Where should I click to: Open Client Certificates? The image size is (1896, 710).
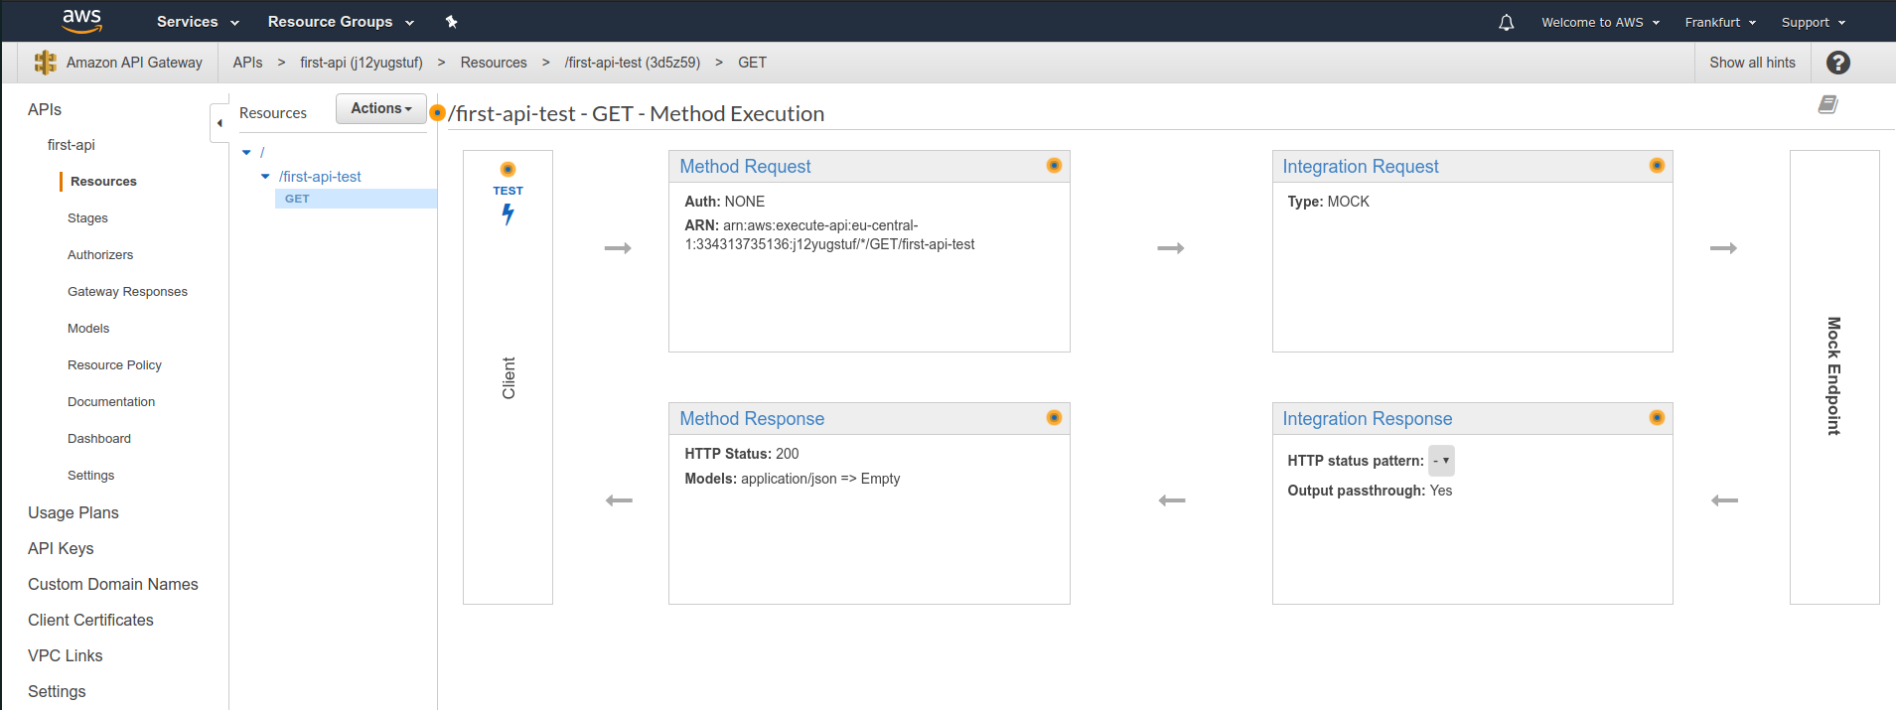(x=90, y=620)
